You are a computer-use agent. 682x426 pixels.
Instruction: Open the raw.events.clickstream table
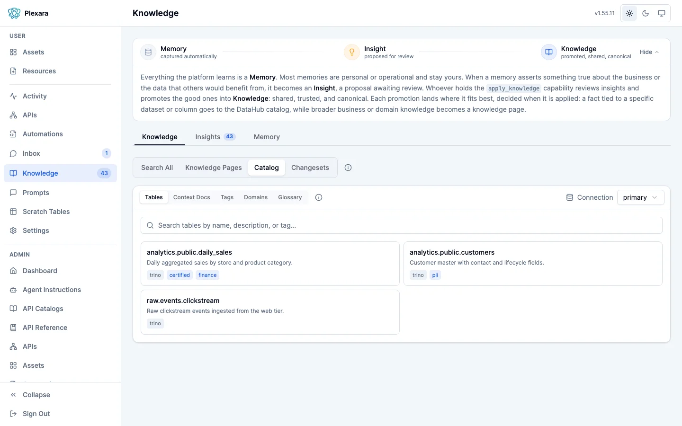tap(270, 312)
